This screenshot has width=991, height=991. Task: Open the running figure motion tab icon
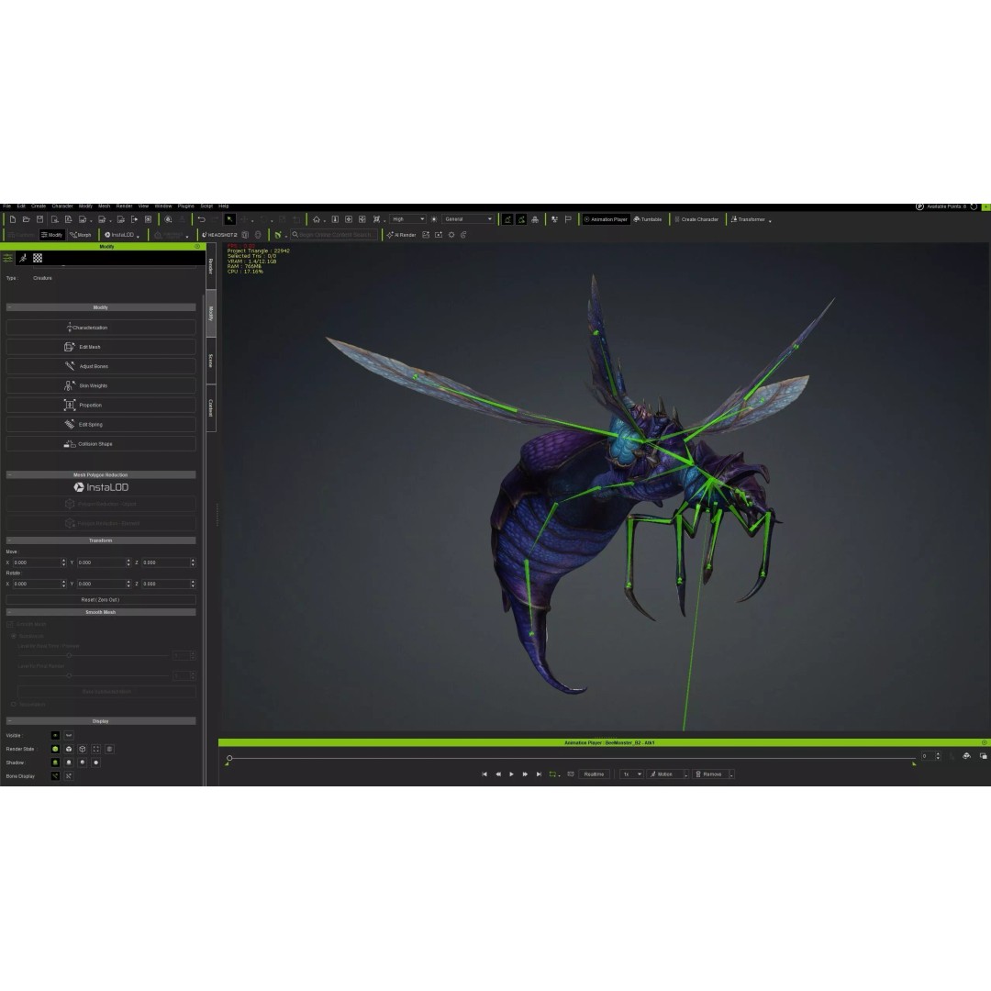click(23, 258)
